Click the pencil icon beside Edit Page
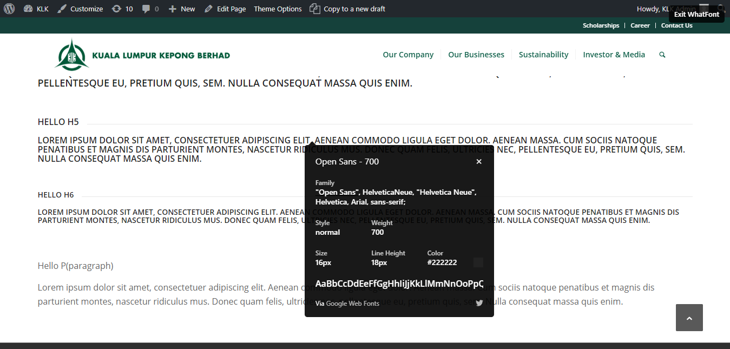The height and width of the screenshot is (349, 730). [208, 9]
